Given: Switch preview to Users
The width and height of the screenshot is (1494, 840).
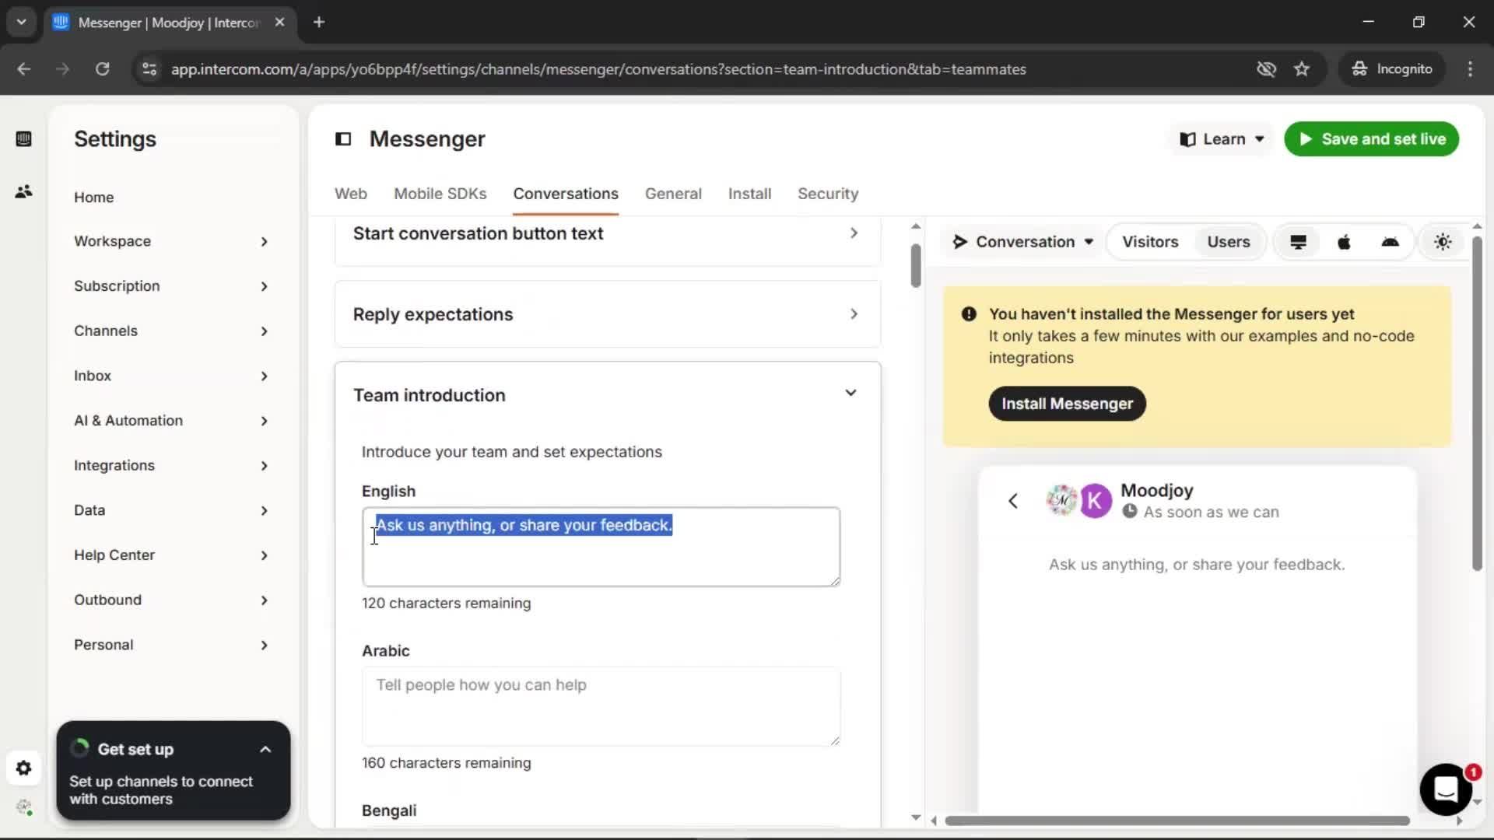Looking at the screenshot, I should click(x=1229, y=242).
